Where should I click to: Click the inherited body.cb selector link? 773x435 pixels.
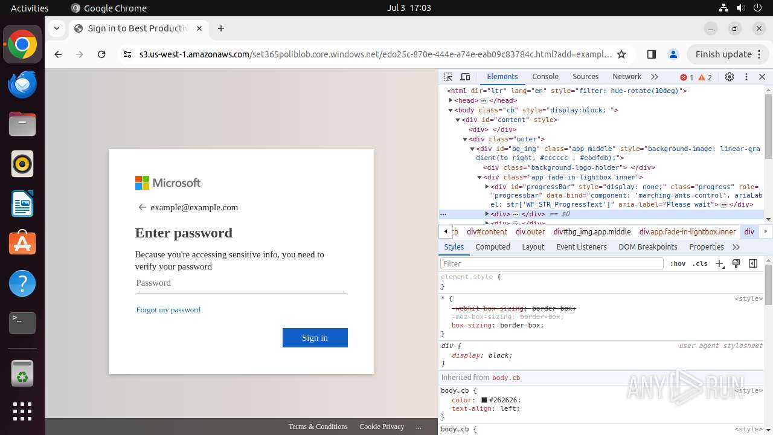[506, 378]
